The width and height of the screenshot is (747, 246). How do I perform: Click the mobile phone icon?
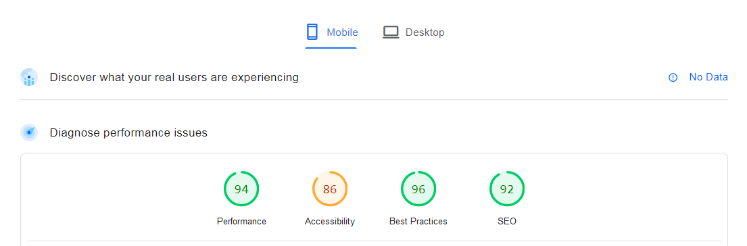tap(312, 32)
